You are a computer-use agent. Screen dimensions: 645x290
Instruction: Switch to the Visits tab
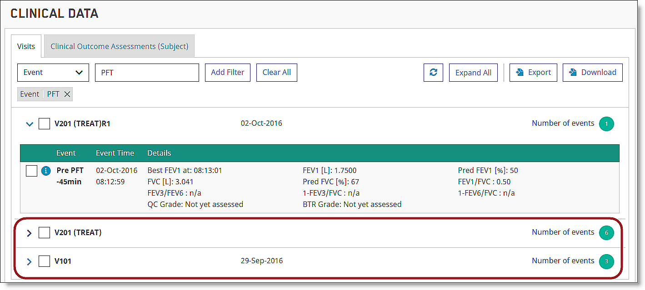pyautogui.click(x=26, y=46)
